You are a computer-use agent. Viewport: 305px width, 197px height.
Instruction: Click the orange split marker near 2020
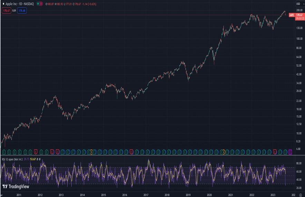pos(224,152)
